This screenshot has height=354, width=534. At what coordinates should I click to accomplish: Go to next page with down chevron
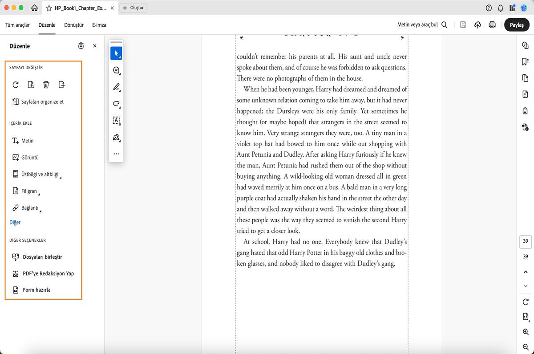tap(526, 286)
